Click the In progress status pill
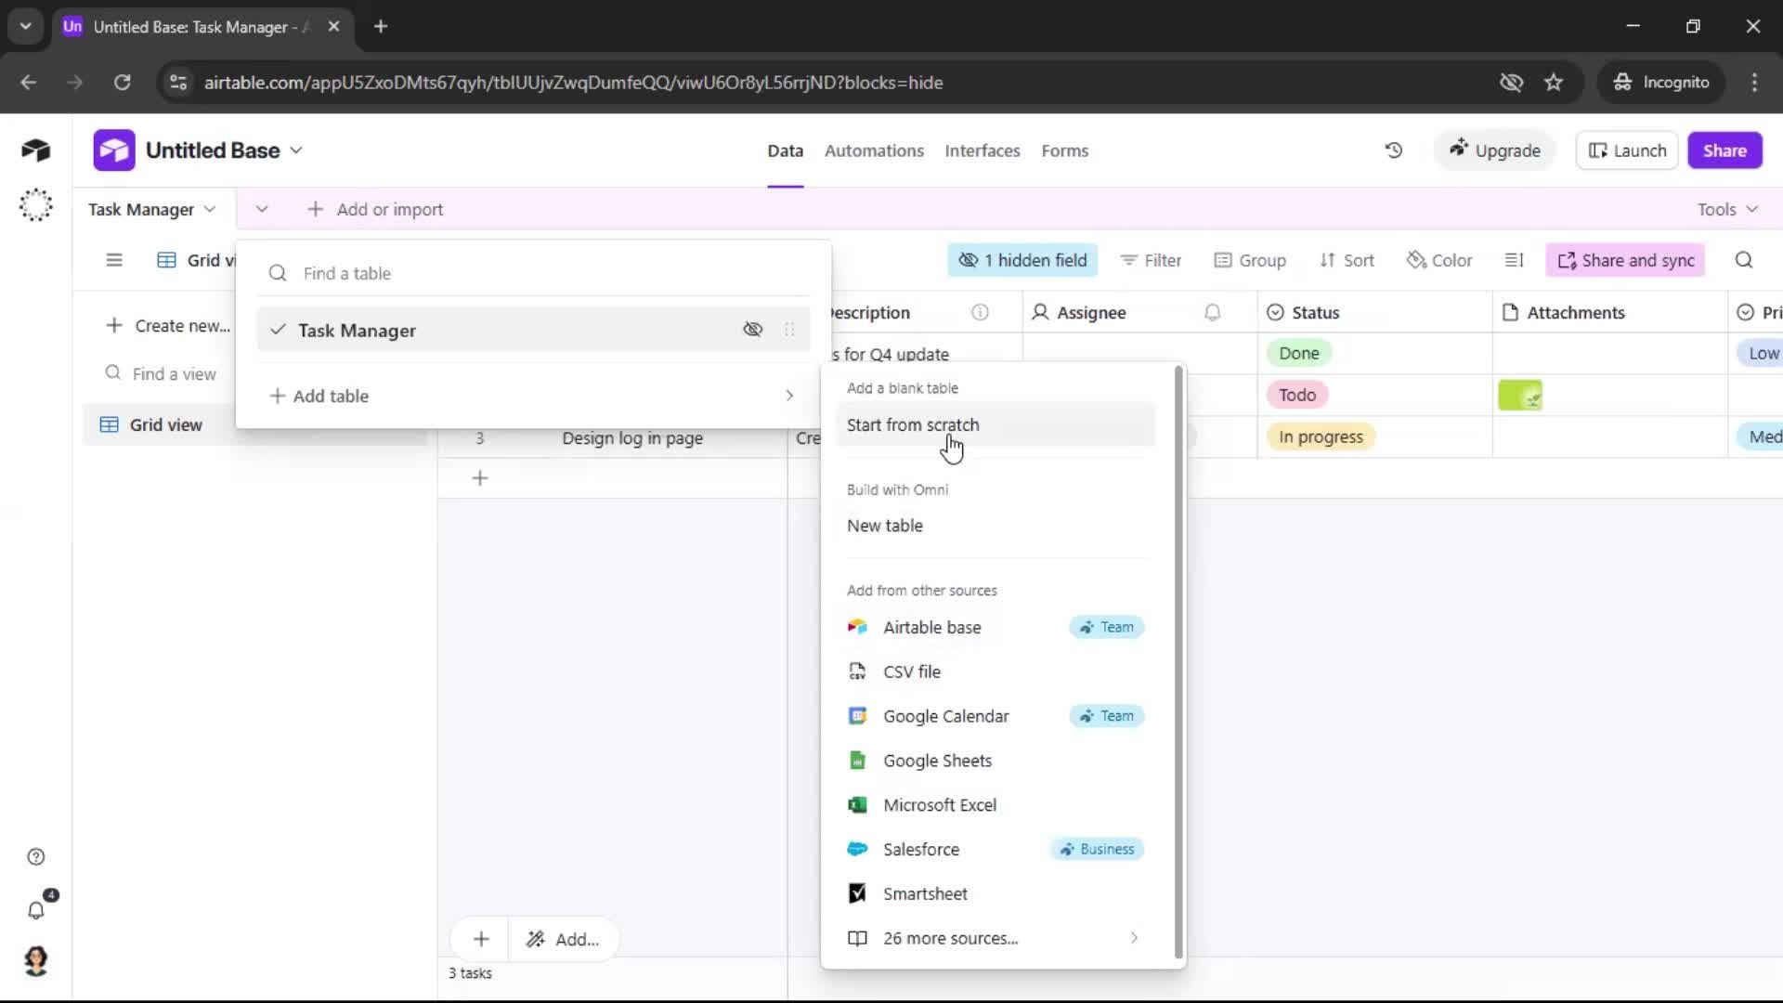Viewport: 1783px width, 1003px height. coord(1321,436)
